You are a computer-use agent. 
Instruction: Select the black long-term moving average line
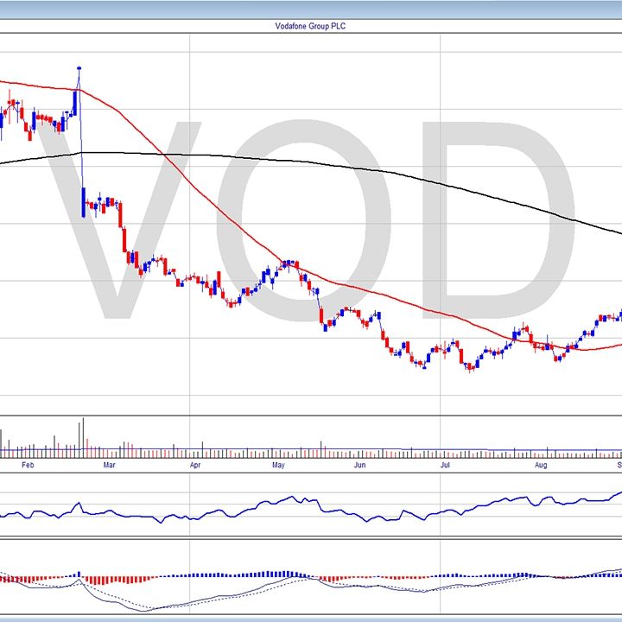pyautogui.click(x=346, y=162)
